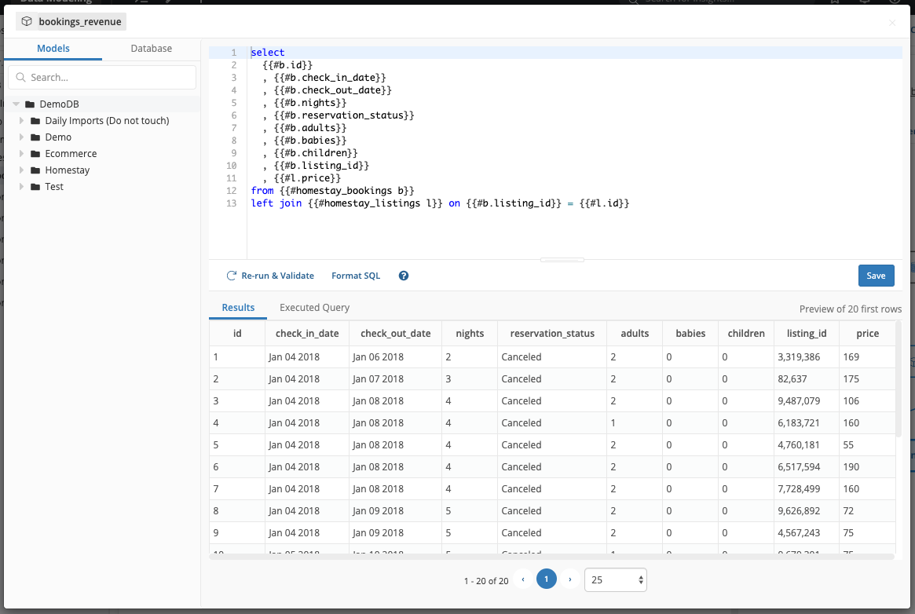Click the help question mark icon
The width and height of the screenshot is (915, 614).
coord(404,276)
